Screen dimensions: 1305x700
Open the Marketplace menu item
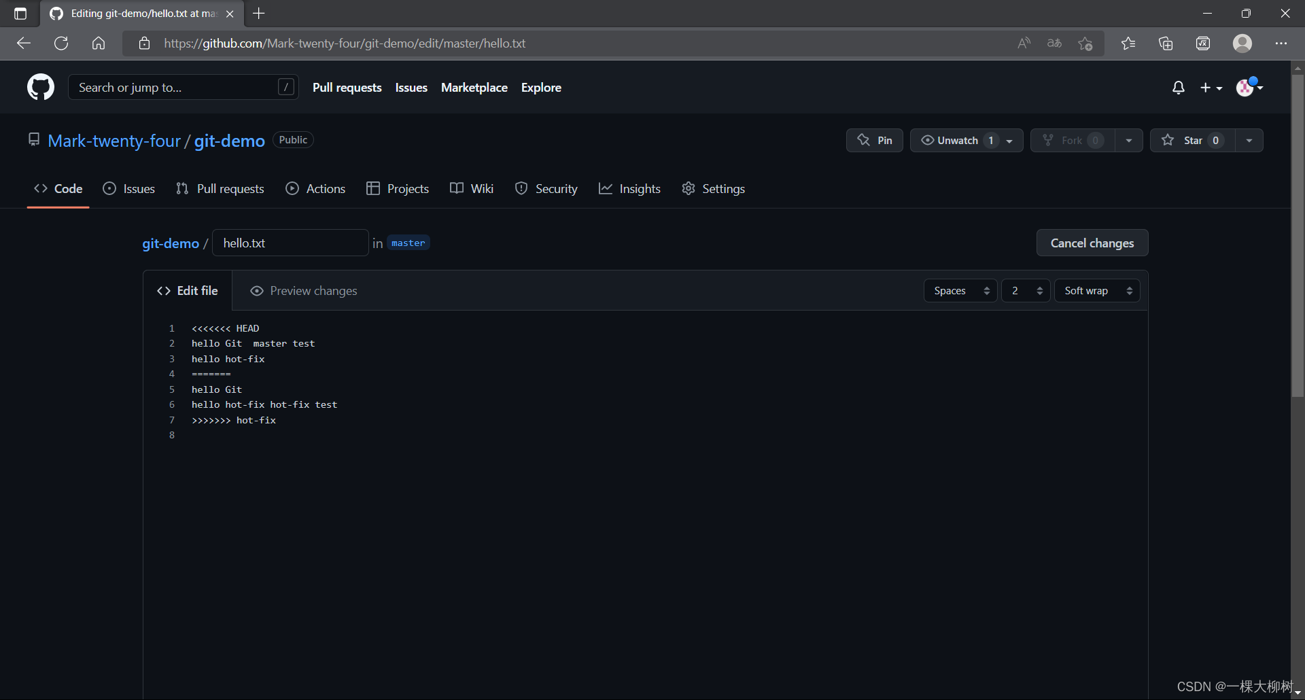point(474,87)
